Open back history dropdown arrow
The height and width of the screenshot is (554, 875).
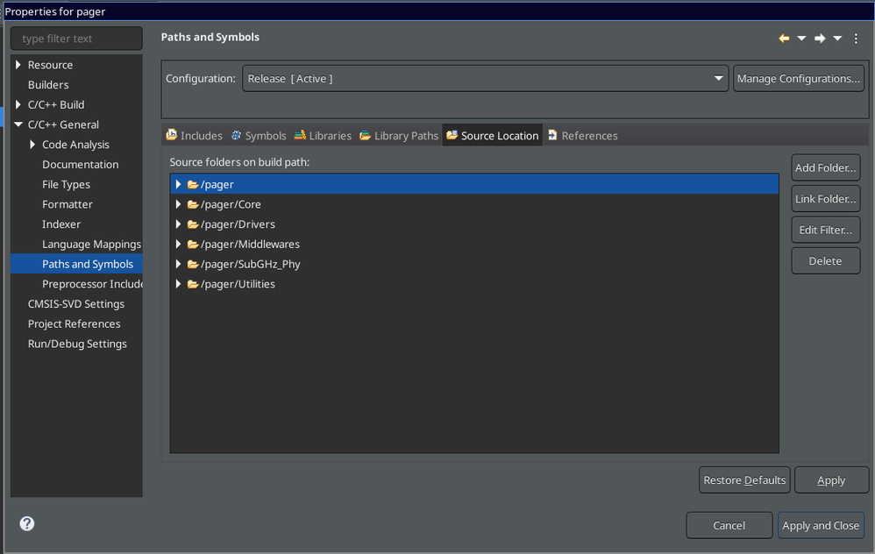[x=801, y=38]
